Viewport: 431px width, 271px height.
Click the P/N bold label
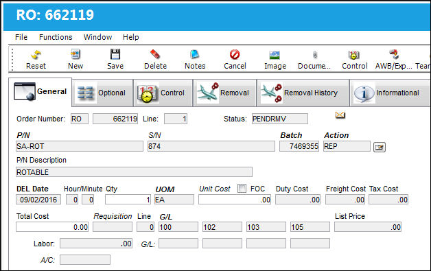pyautogui.click(x=23, y=135)
